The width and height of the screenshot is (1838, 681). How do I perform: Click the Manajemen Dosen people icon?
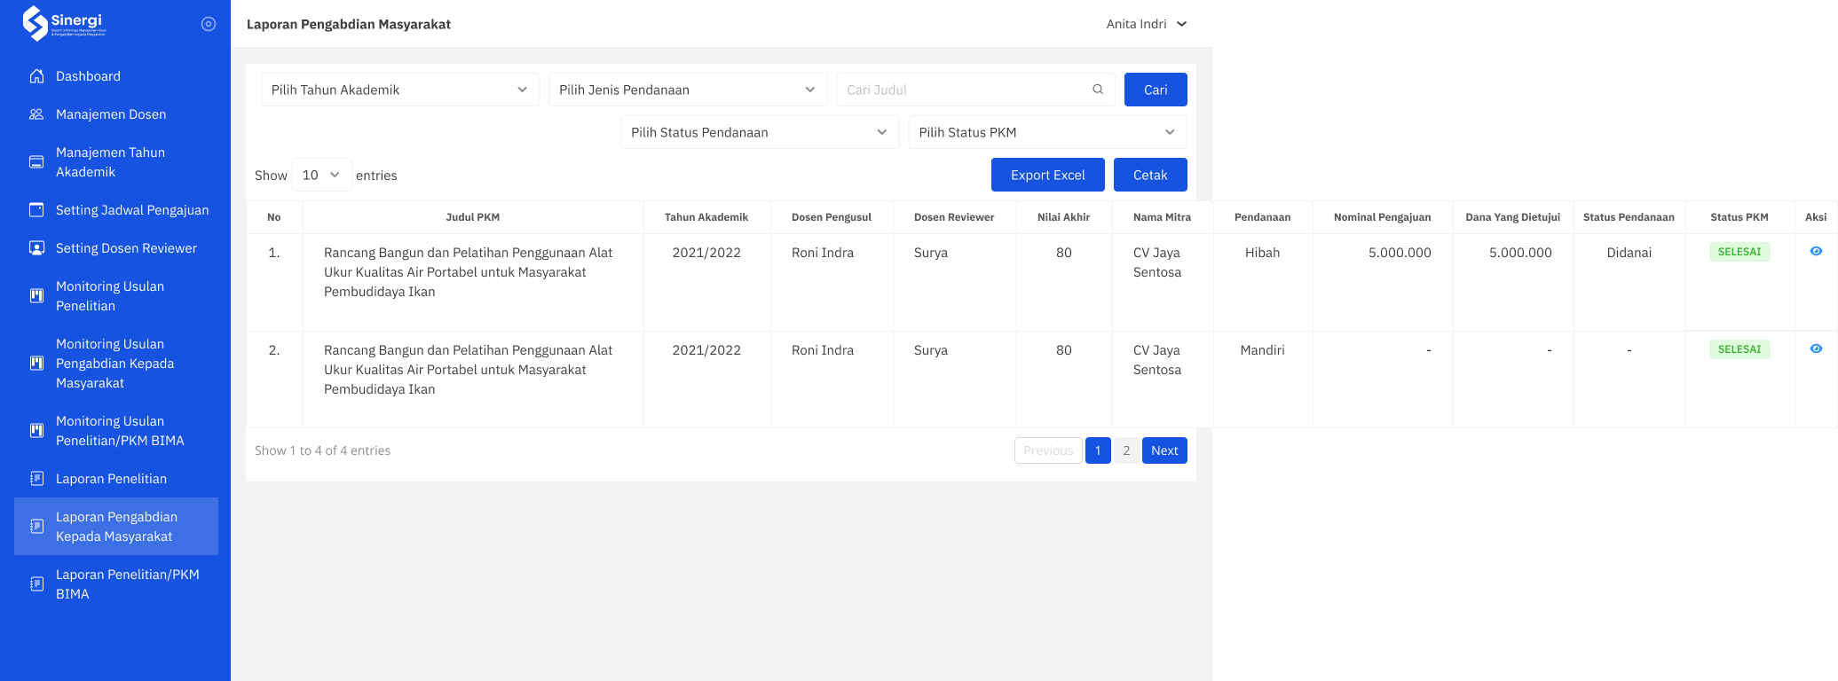(36, 114)
